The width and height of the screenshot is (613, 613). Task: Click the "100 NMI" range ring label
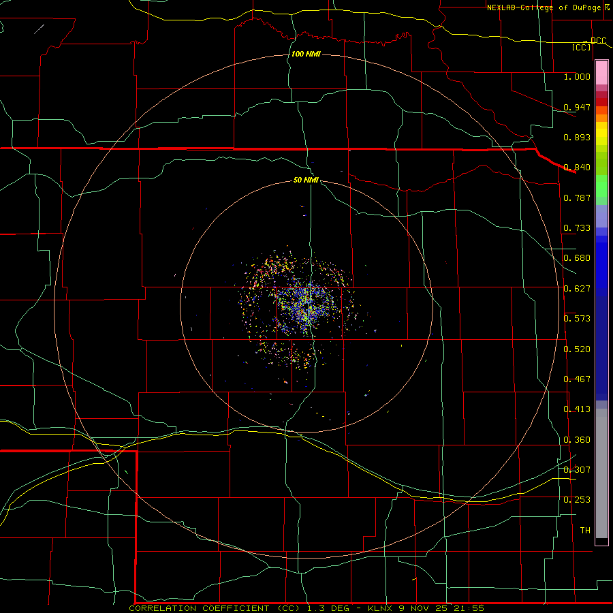pyautogui.click(x=306, y=54)
